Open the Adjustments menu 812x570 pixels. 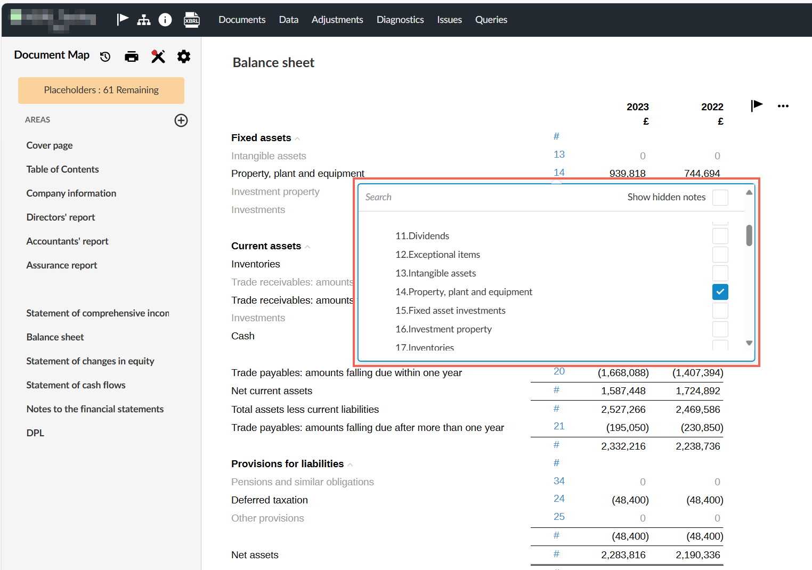[x=337, y=20]
